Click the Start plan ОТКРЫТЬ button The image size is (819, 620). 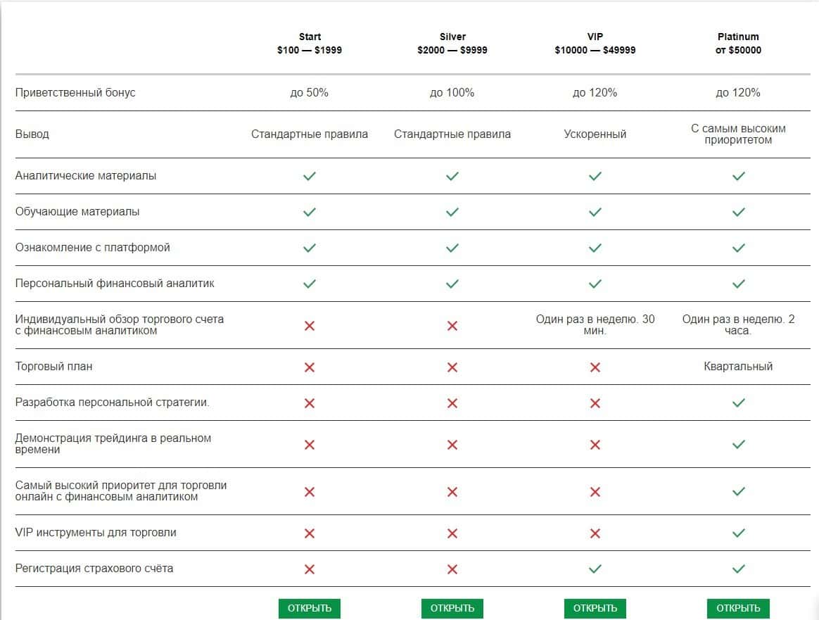[309, 608]
